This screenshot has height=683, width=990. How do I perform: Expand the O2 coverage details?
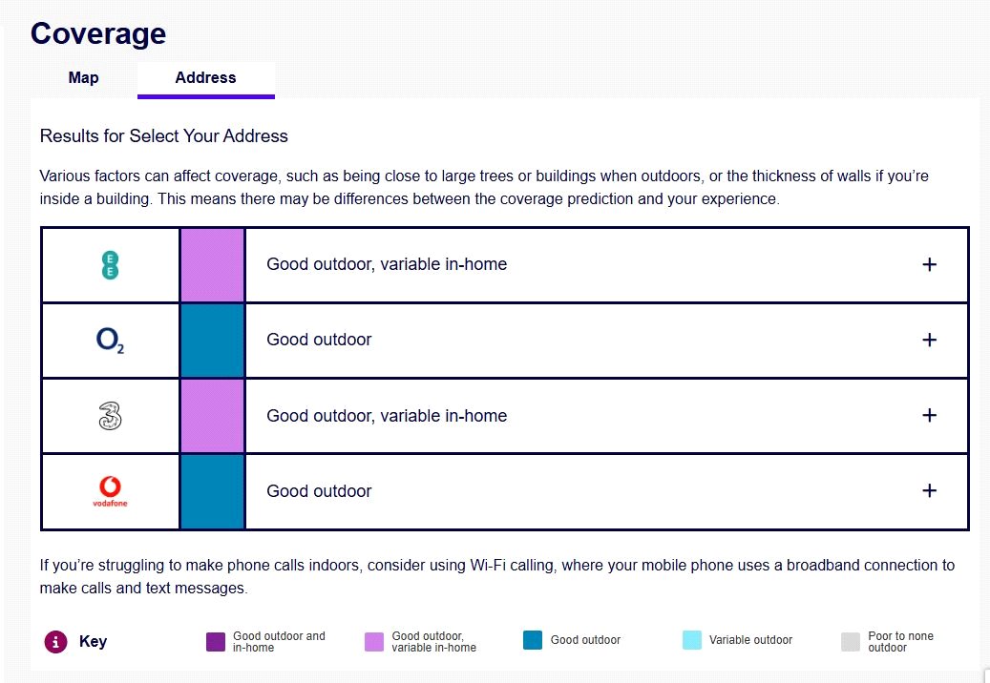pyautogui.click(x=929, y=341)
